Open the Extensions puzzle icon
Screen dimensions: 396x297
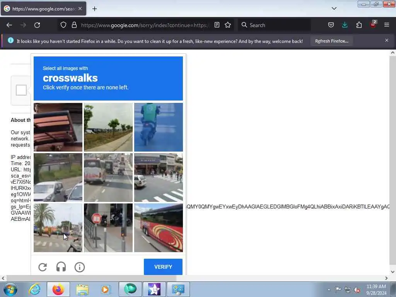(x=359, y=25)
